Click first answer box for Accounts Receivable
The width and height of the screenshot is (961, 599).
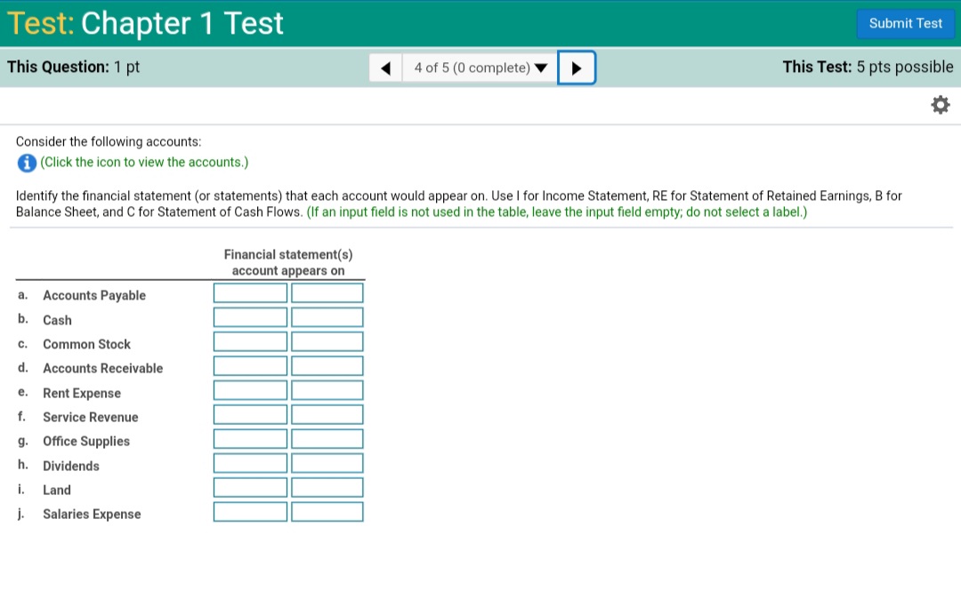250,365
